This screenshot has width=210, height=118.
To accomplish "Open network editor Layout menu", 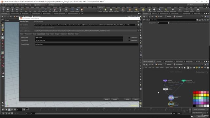I will point(167,68).
